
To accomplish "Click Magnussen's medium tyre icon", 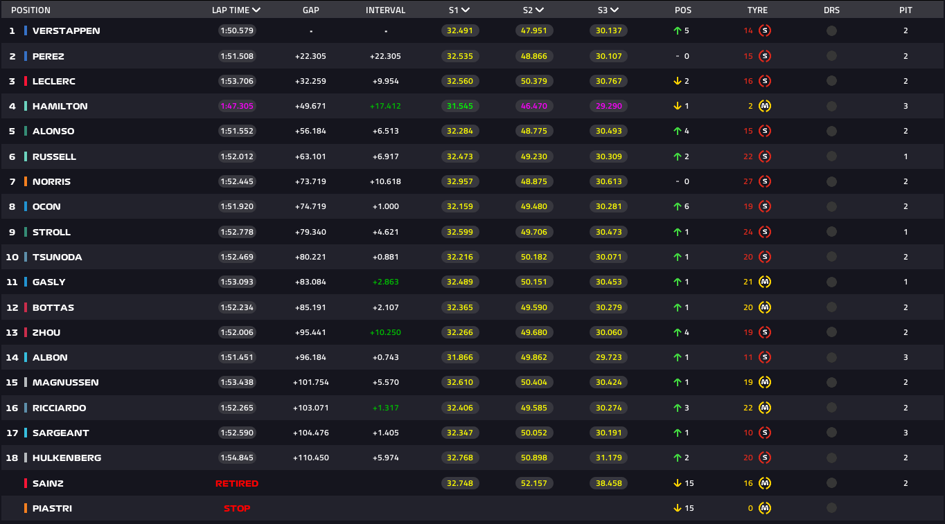I will (x=765, y=382).
